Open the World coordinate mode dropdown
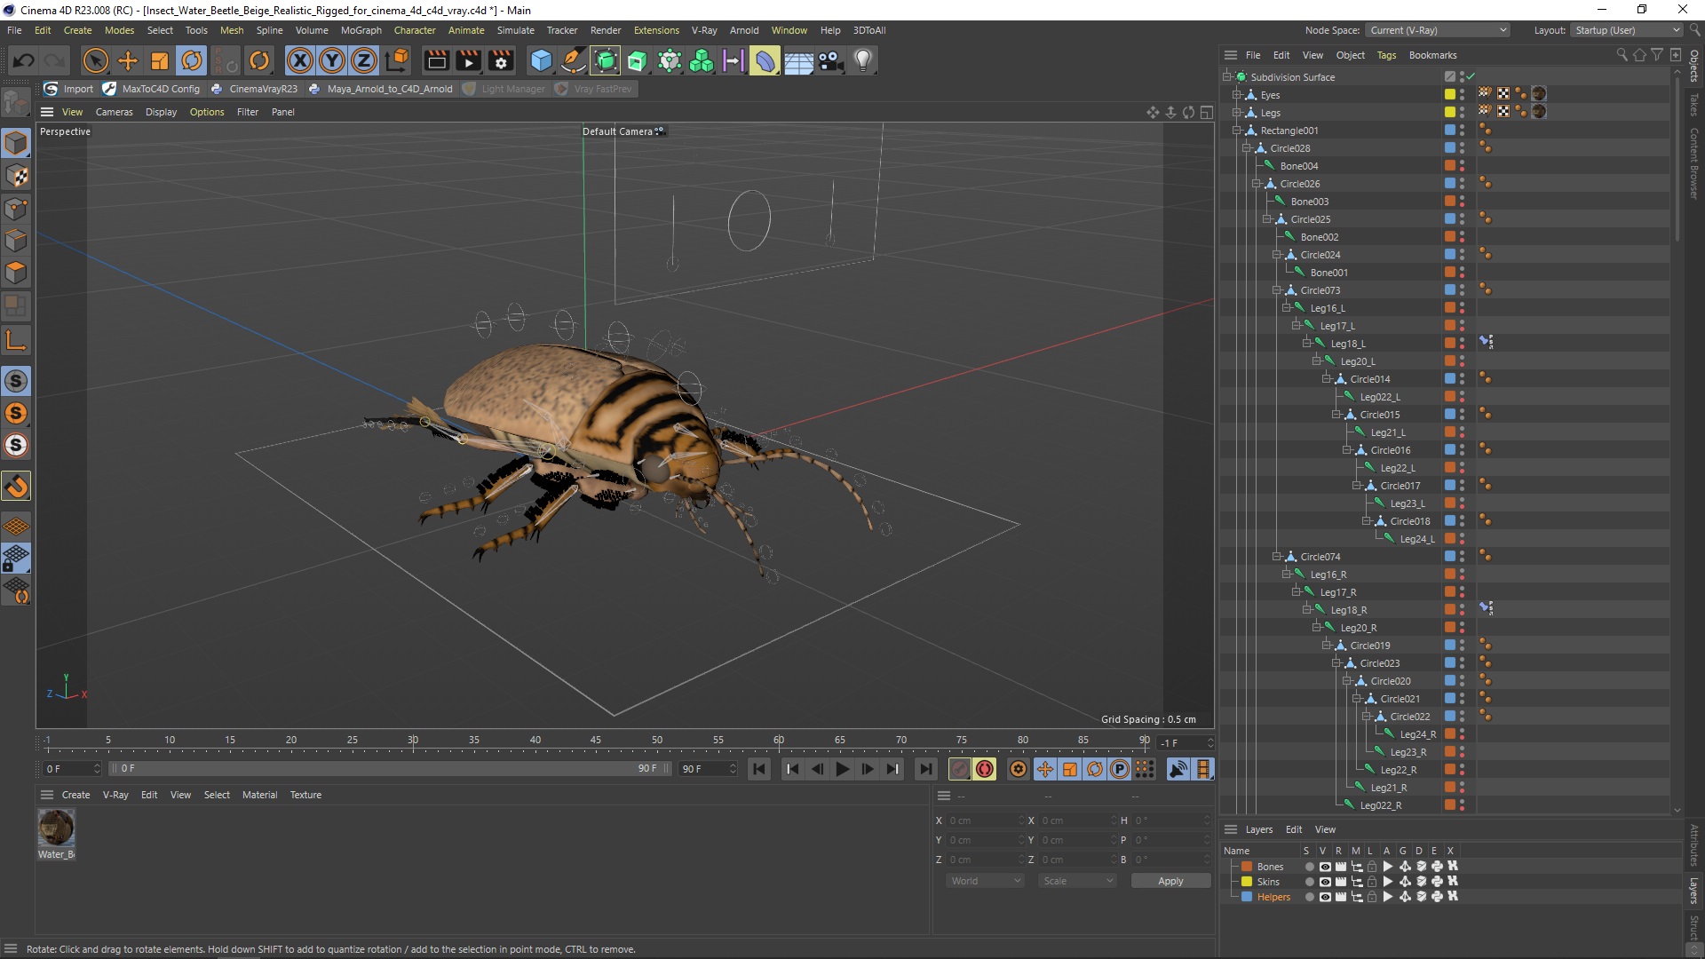 pyautogui.click(x=986, y=881)
